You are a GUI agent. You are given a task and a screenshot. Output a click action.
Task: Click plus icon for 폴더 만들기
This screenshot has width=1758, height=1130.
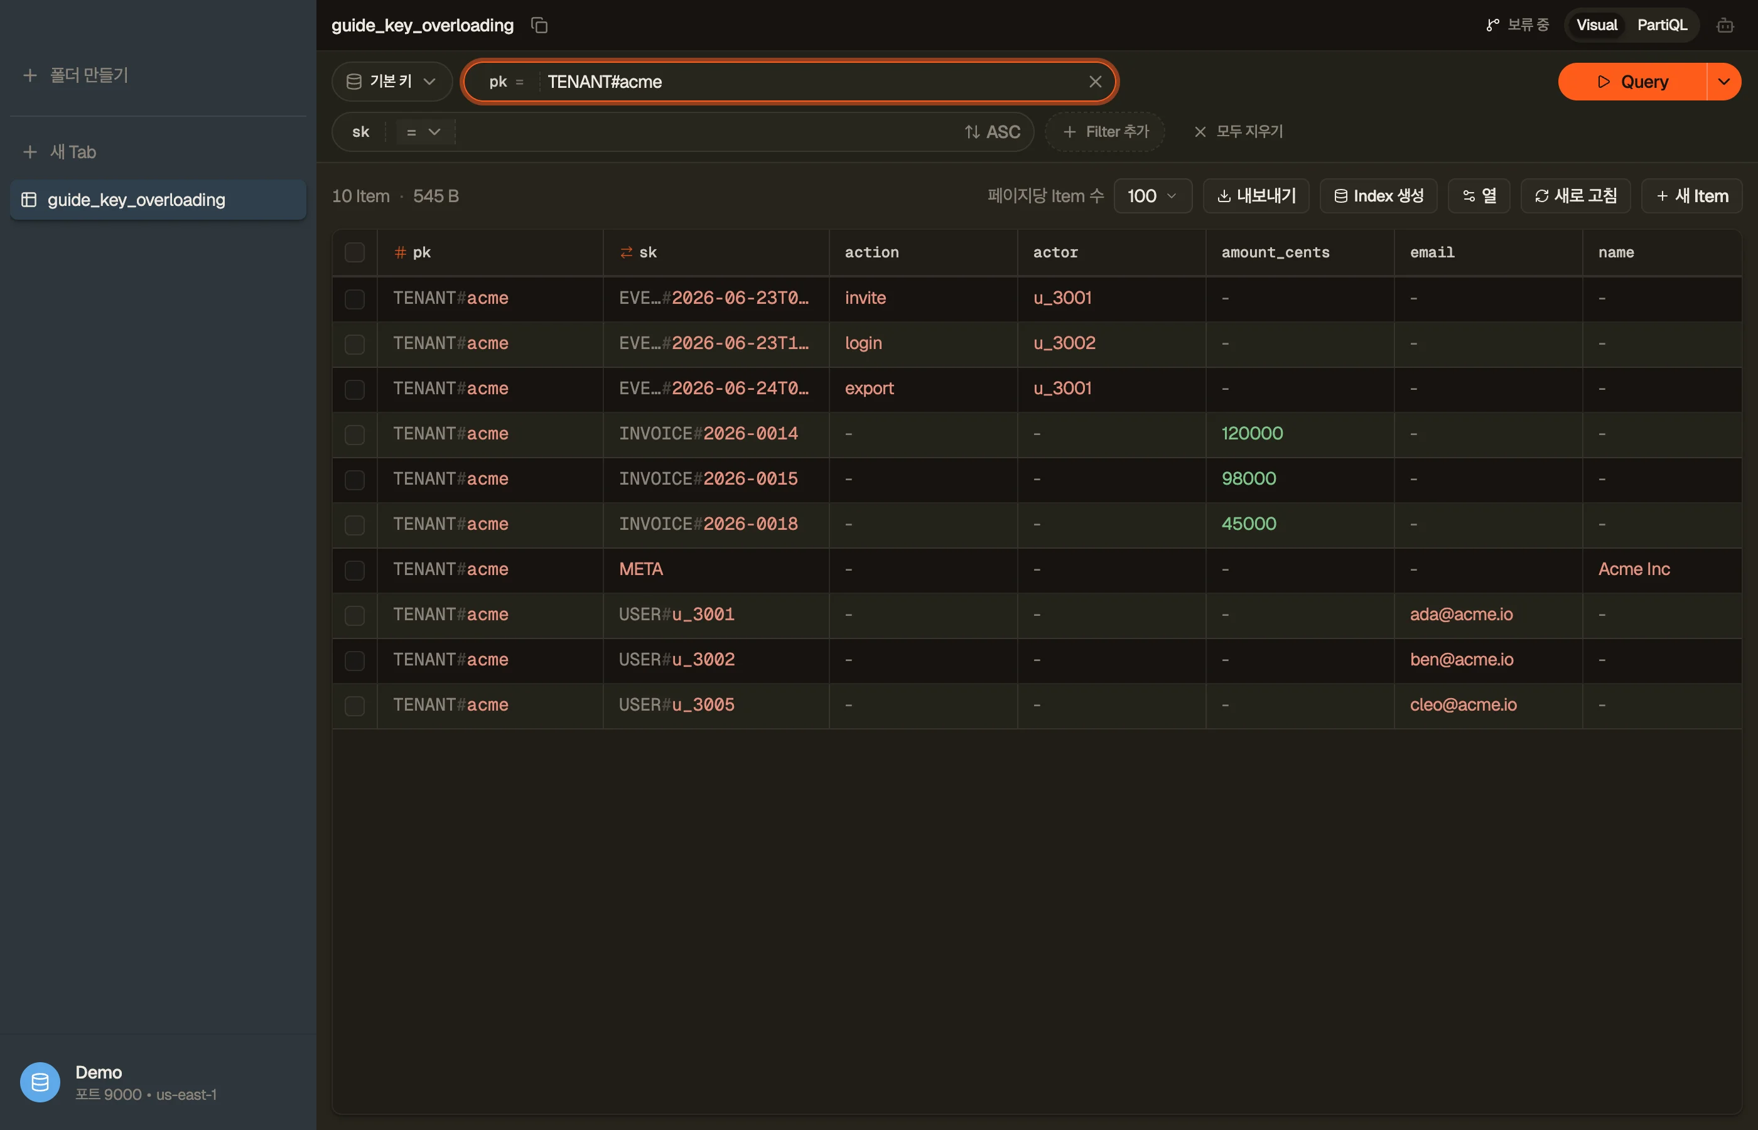pos(30,75)
